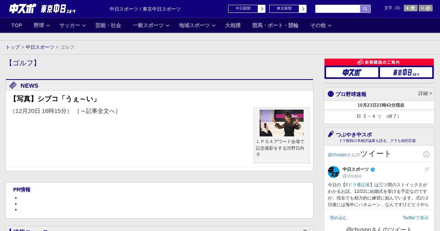Click the 新聞購読のご案内 header

point(379,62)
